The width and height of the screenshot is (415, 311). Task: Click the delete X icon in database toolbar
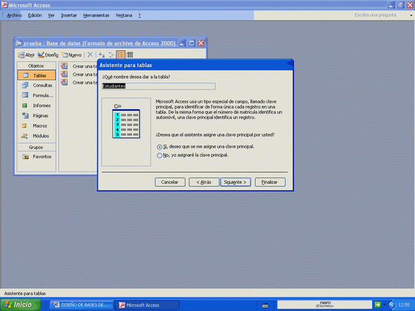90,55
